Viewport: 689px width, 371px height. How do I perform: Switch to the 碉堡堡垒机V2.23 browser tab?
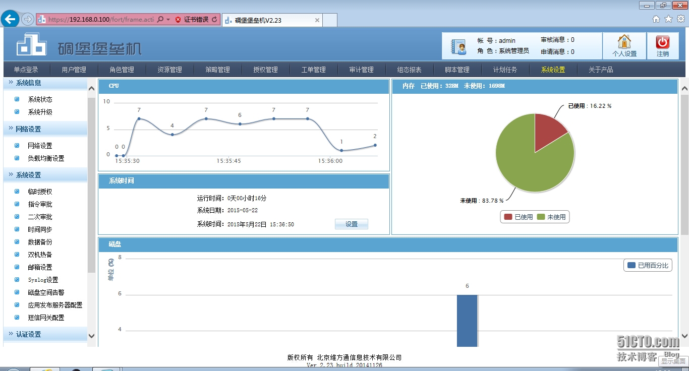(272, 20)
